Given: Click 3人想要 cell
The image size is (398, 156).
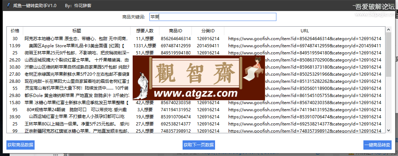Looking at the screenshot, I should point(145,109).
